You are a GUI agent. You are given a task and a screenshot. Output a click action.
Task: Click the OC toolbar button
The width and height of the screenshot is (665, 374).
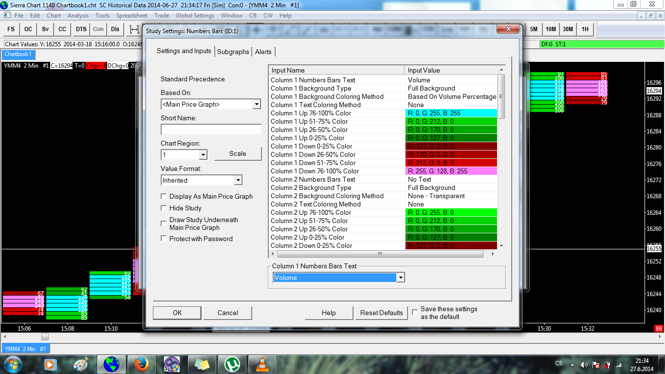[28, 29]
